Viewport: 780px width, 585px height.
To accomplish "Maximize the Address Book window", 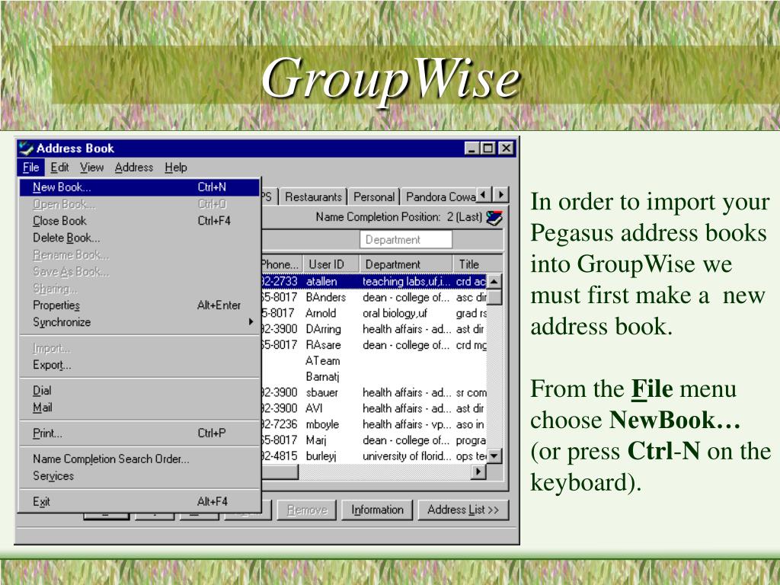I will 488,149.
